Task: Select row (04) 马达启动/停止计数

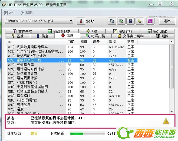Action: 72,56
